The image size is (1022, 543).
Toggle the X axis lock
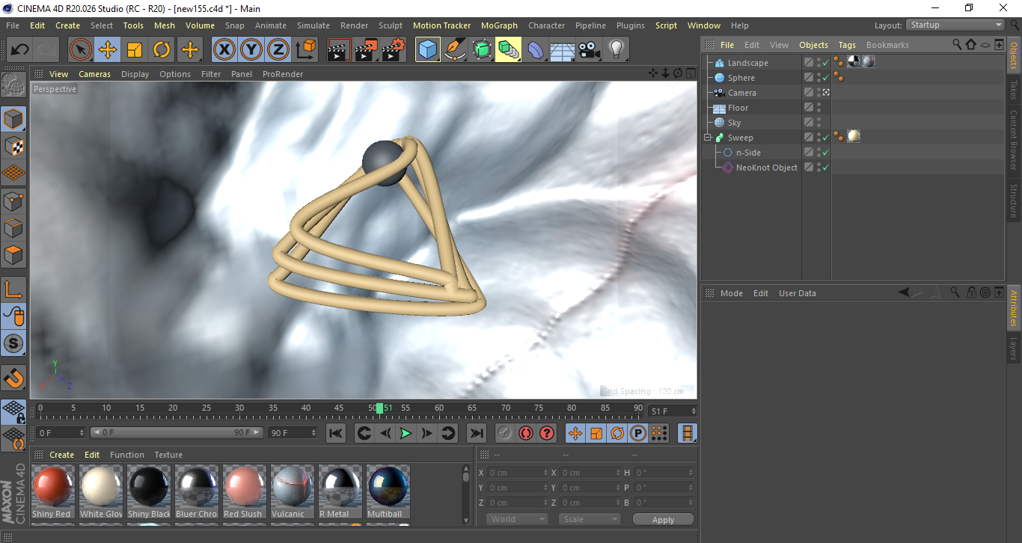tap(224, 50)
